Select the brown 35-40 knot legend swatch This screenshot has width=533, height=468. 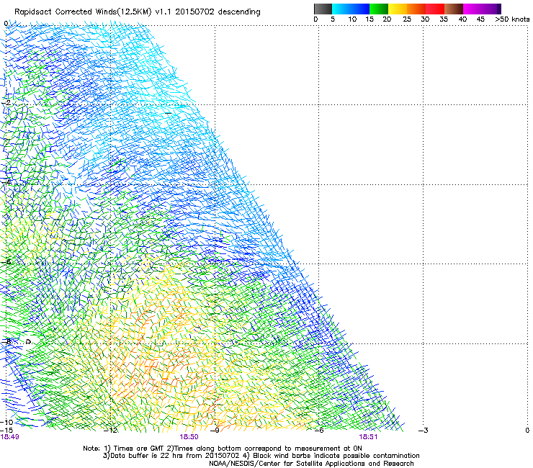tap(454, 9)
